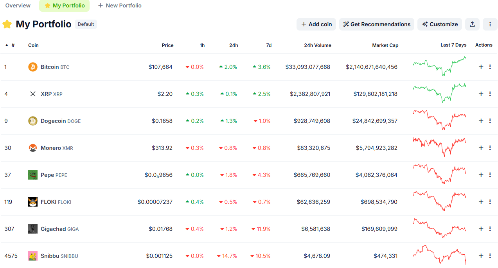Add a transaction for Dogecoin with plus icon
The height and width of the screenshot is (268, 498).
click(x=481, y=121)
